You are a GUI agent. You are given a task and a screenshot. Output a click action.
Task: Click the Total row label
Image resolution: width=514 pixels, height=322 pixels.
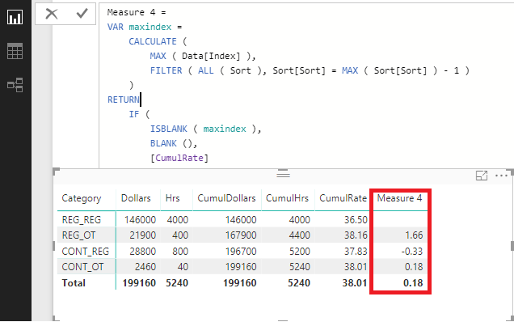[74, 283]
